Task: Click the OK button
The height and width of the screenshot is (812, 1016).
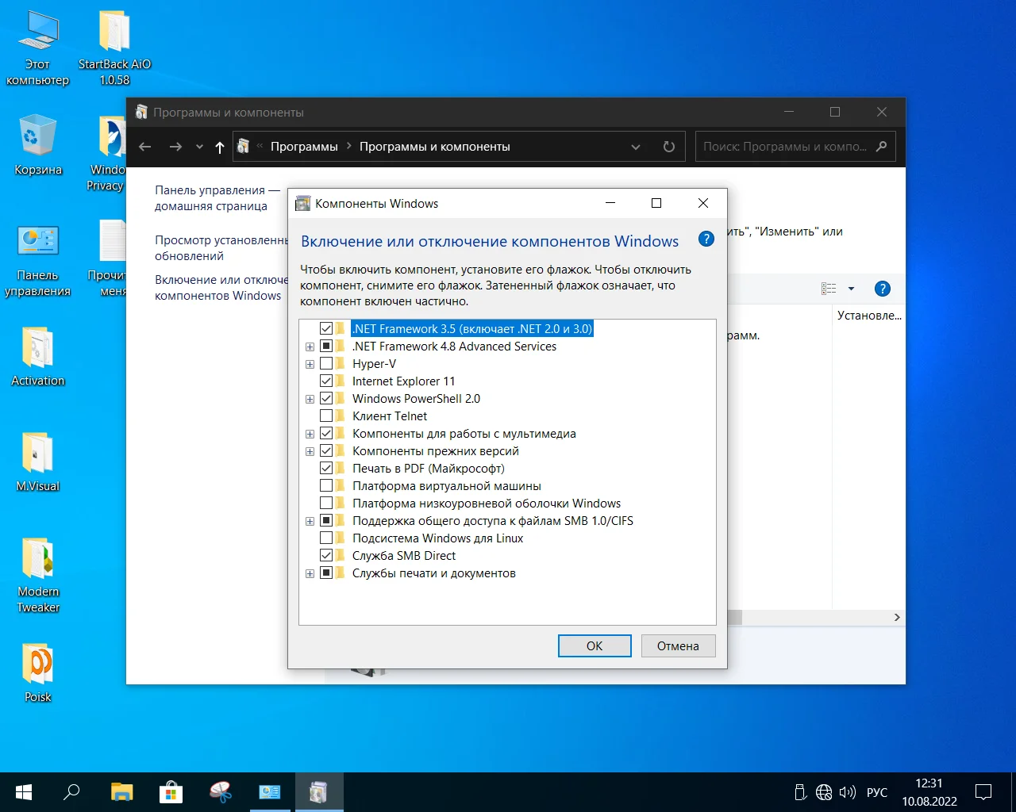Action: (x=595, y=646)
